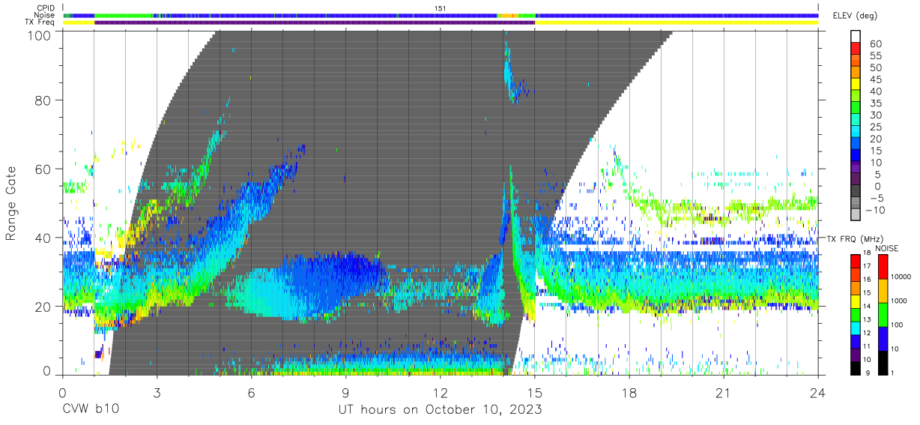Click the 35 label on ELEV legend

click(x=875, y=103)
